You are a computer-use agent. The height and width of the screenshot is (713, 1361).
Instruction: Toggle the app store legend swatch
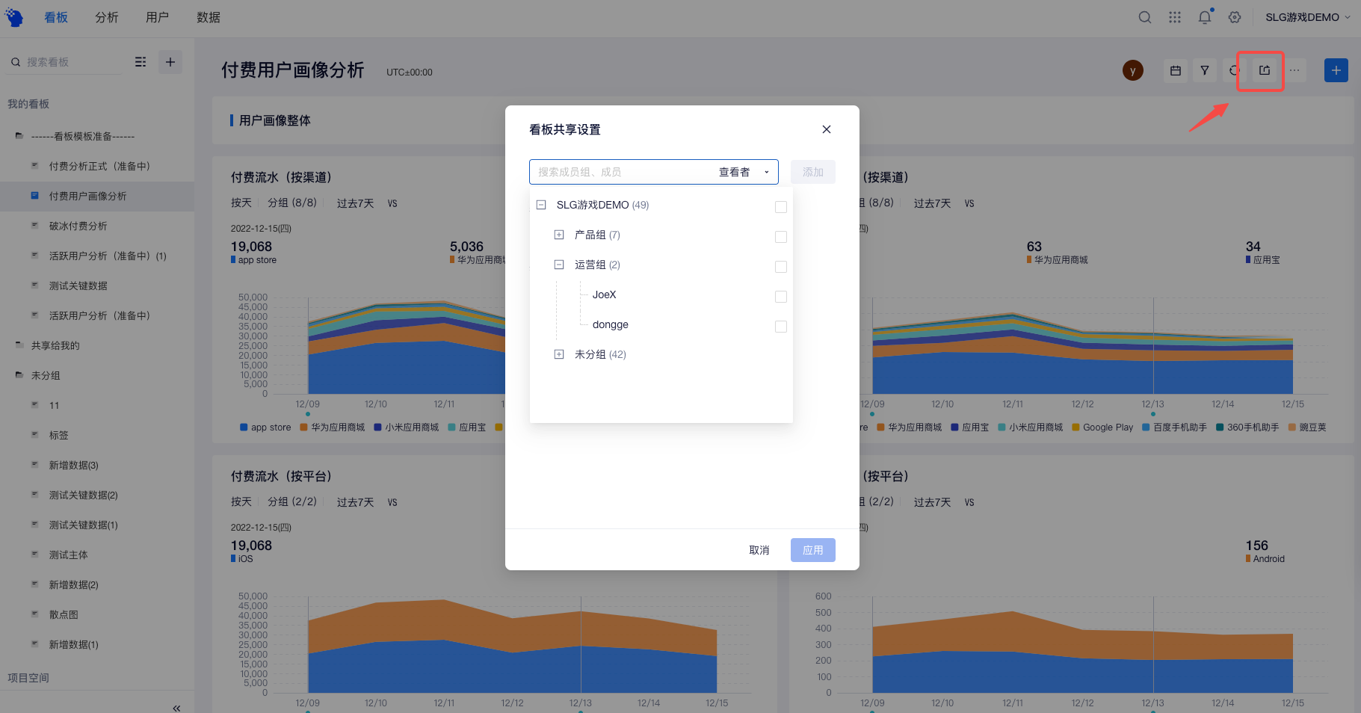[x=244, y=428]
